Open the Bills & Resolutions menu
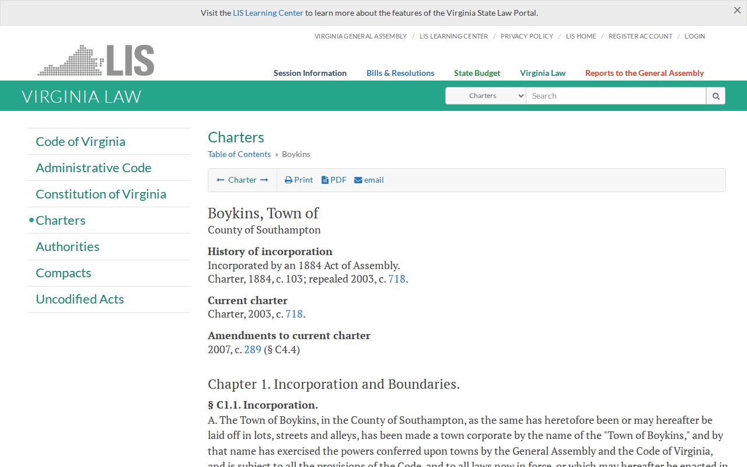Screen dimensions: 747x467 [x=400, y=73]
